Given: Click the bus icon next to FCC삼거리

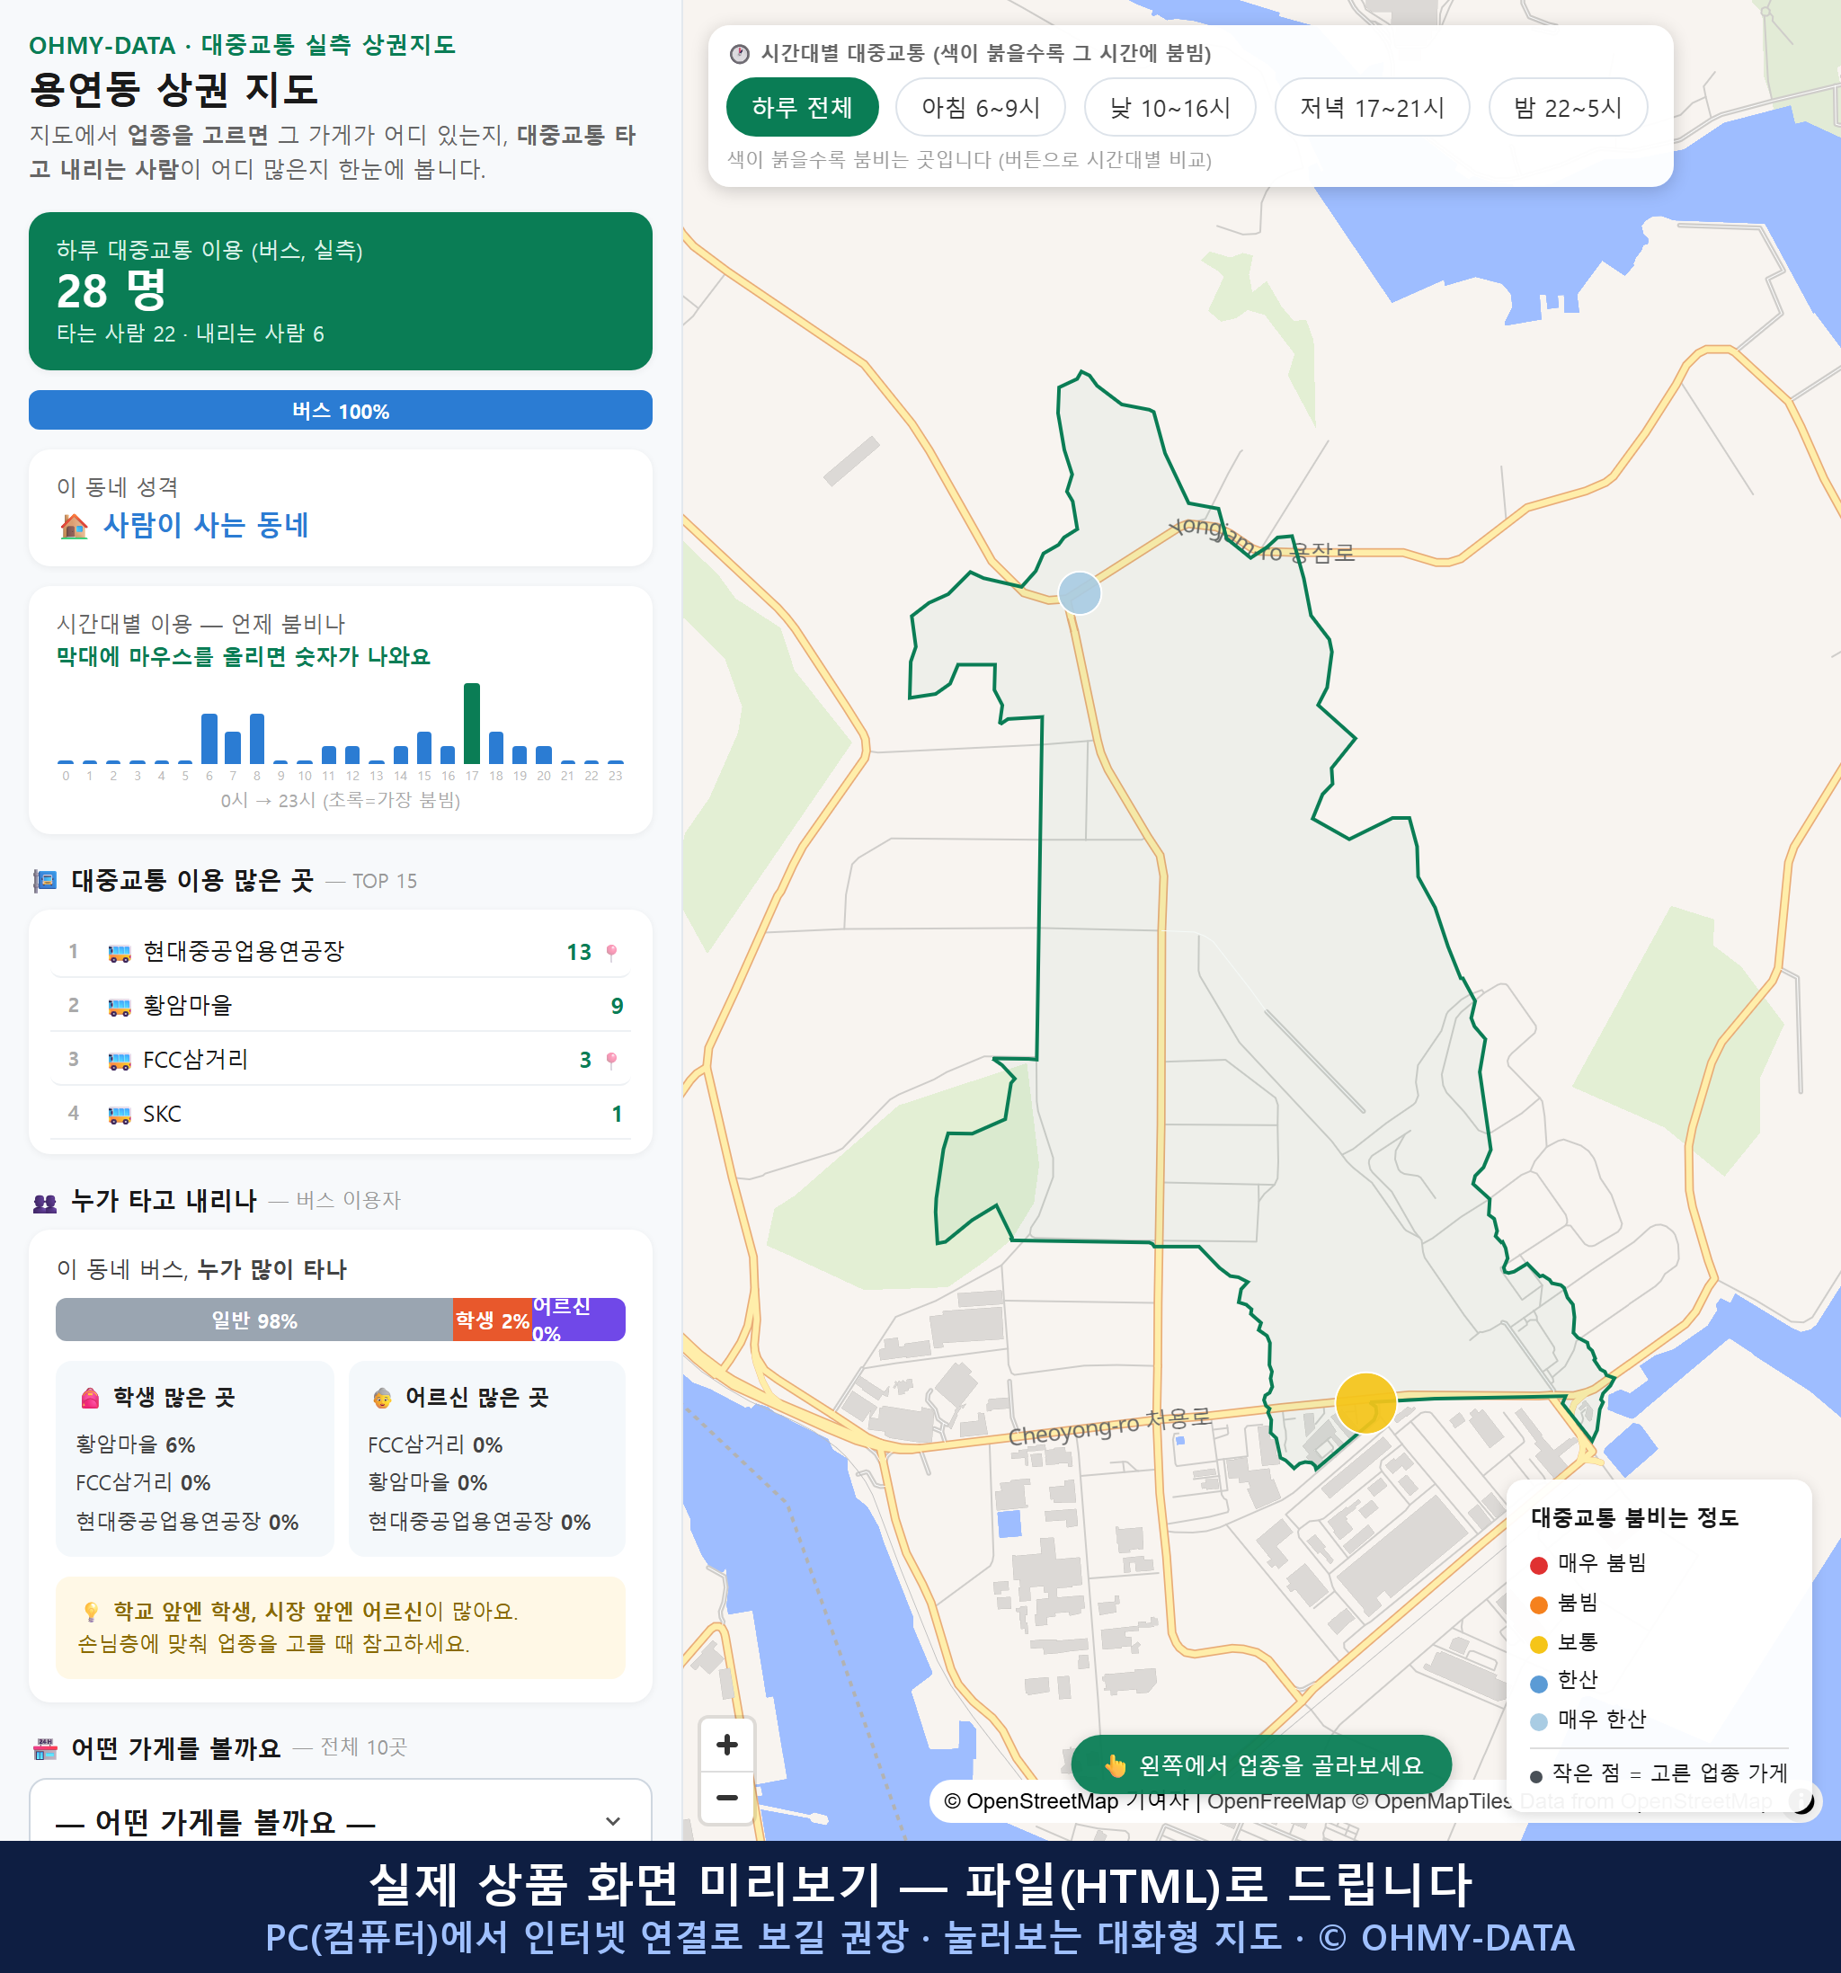Looking at the screenshot, I should pyautogui.click(x=119, y=1061).
